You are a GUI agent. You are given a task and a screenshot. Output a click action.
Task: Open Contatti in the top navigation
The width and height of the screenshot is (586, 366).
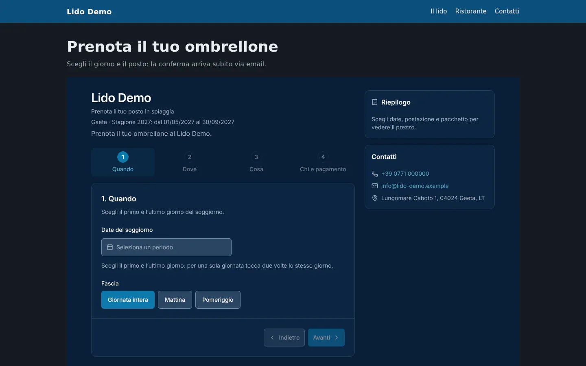[507, 11]
